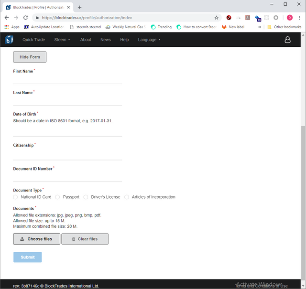306x289 pixels.
Task: Focus the Document ID Number input field
Action: pyautogui.click(x=67, y=177)
